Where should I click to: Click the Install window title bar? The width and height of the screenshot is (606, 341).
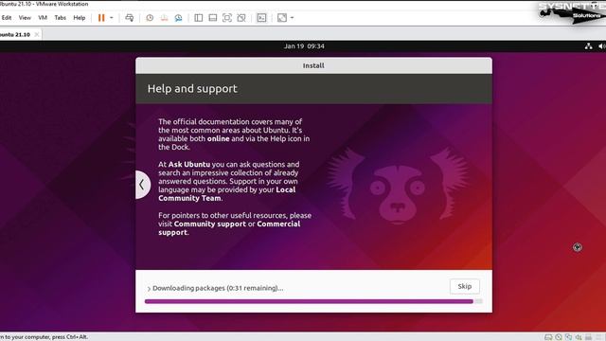pyautogui.click(x=313, y=65)
